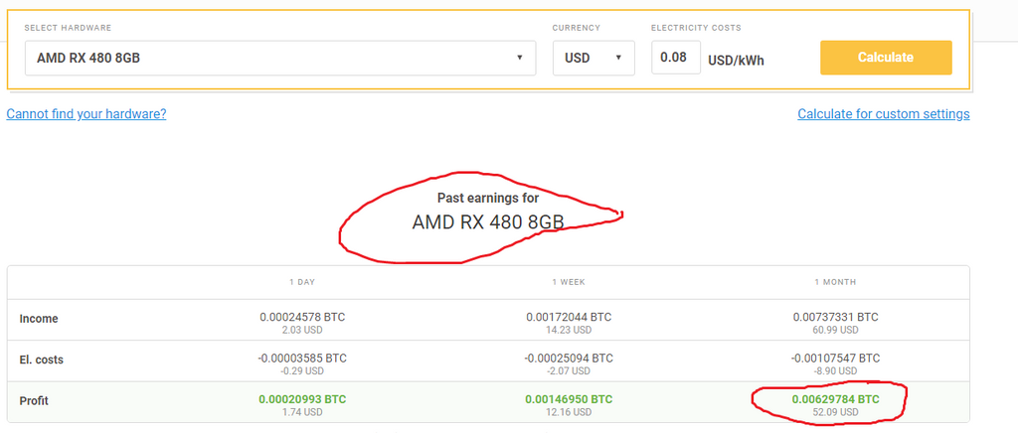1018x433 pixels.
Task: Open the 'Cannot find your hardware?' link
Action: coord(86,114)
